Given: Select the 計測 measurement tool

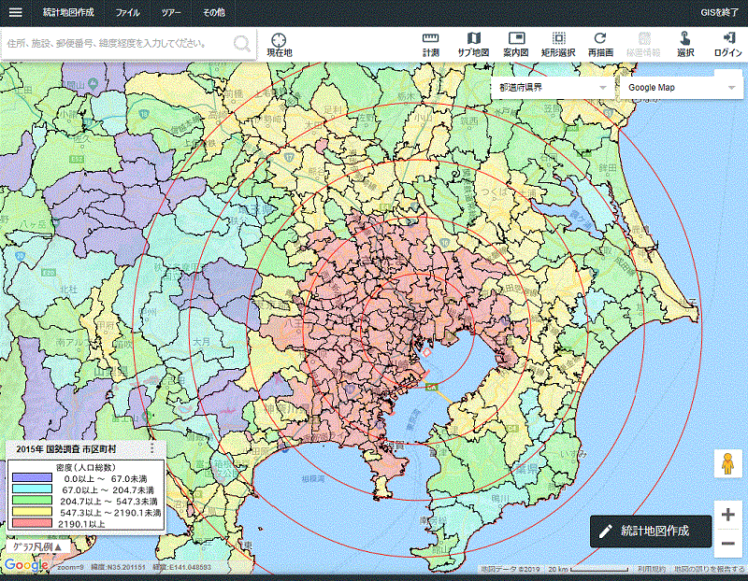Looking at the screenshot, I should pyautogui.click(x=431, y=44).
